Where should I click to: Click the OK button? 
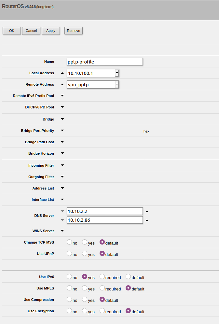(12, 31)
